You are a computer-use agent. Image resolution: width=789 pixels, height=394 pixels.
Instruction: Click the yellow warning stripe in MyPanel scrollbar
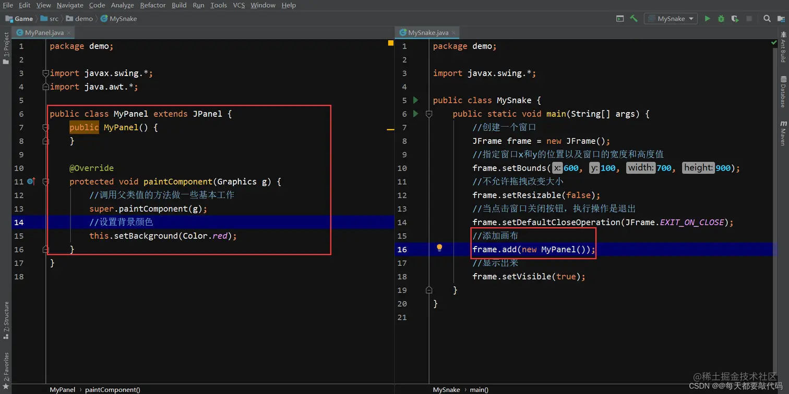[x=390, y=129]
